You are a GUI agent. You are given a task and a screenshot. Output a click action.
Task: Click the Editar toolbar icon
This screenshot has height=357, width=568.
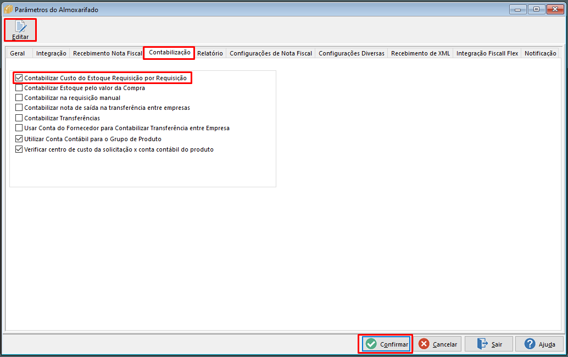20,30
